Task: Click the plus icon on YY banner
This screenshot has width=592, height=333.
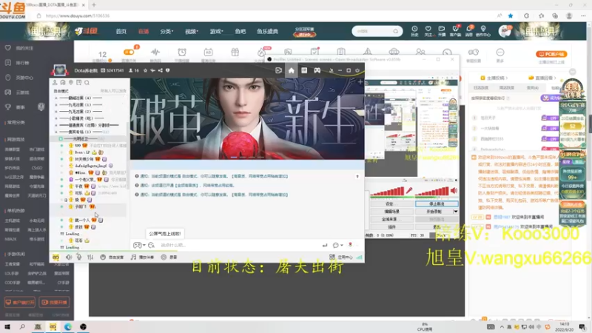Action: click(x=360, y=81)
